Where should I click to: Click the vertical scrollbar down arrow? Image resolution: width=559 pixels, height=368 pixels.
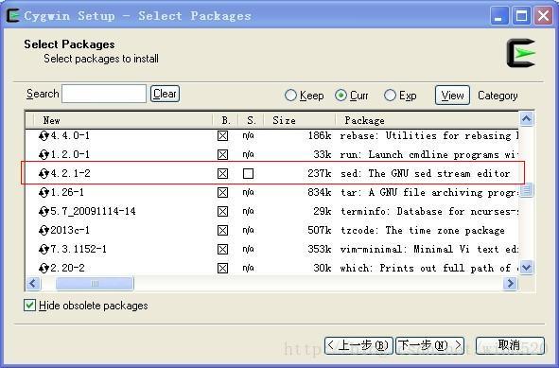(x=527, y=268)
